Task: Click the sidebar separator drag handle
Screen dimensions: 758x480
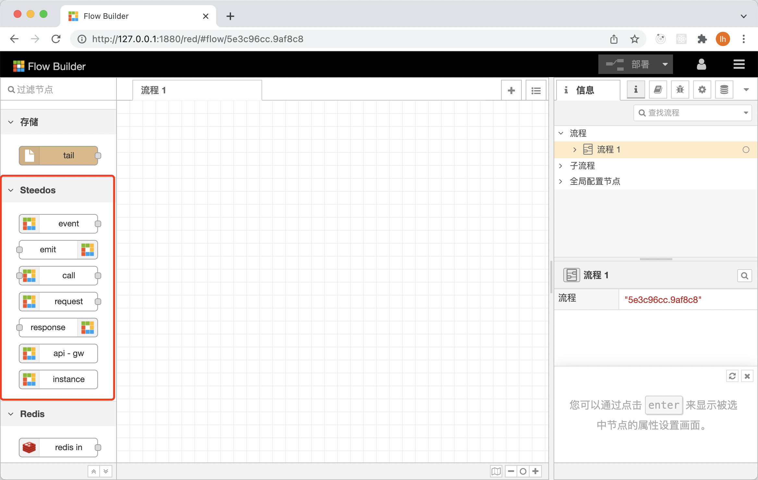Action: point(551,277)
